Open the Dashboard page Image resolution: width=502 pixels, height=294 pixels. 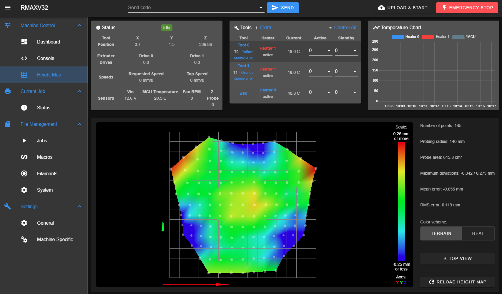coord(44,42)
